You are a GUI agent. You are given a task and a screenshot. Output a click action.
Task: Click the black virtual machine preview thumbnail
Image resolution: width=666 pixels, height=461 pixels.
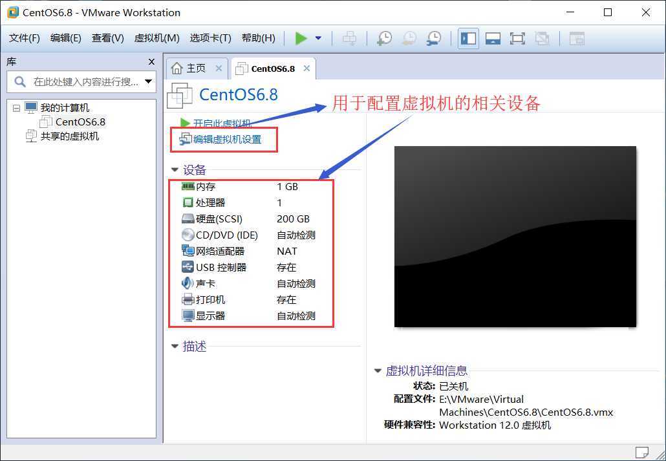pyautogui.click(x=515, y=237)
